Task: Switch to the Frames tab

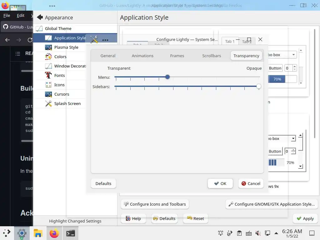Action: (177, 56)
